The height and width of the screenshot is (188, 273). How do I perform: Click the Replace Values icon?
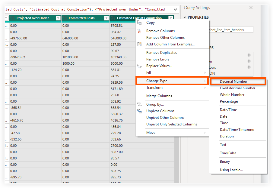pos(140,66)
